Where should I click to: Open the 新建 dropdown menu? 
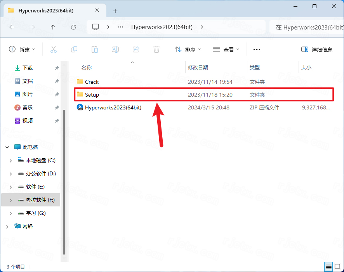pyautogui.click(x=22, y=49)
